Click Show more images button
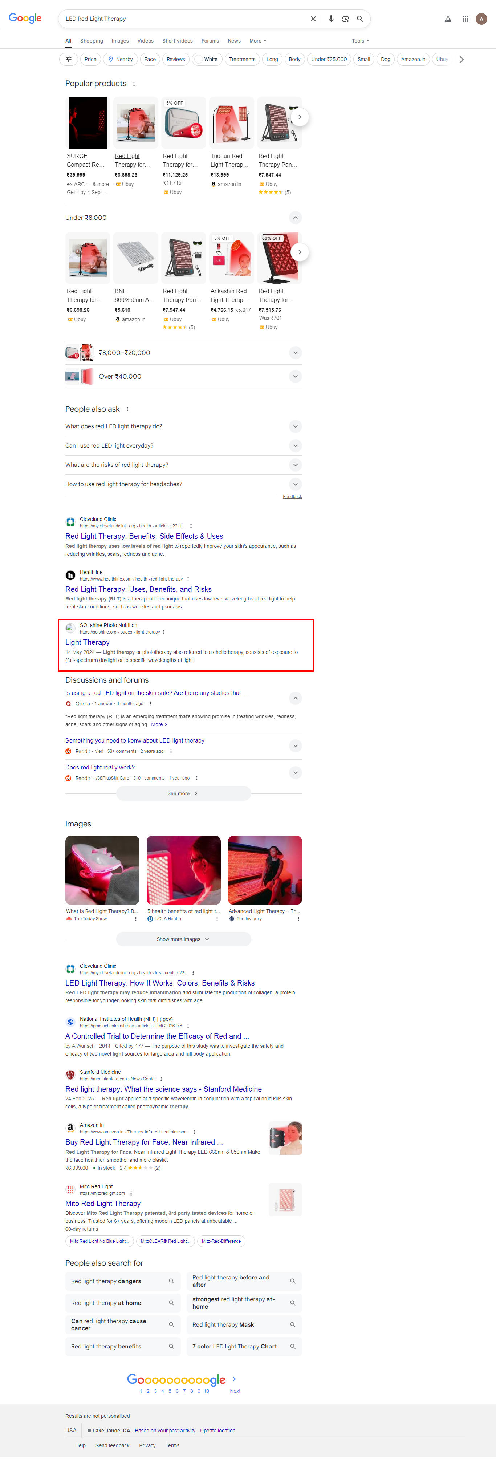This screenshot has height=1460, width=496. 183,939
